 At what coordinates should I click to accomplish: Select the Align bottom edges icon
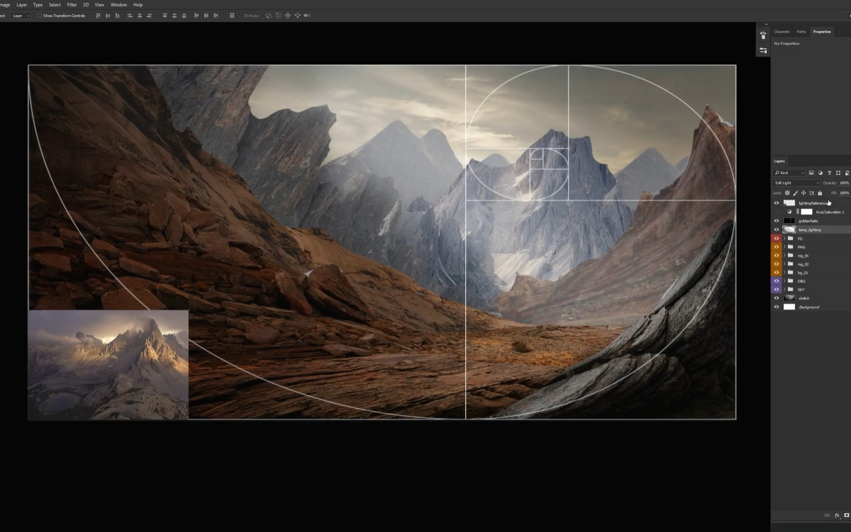[x=117, y=15]
